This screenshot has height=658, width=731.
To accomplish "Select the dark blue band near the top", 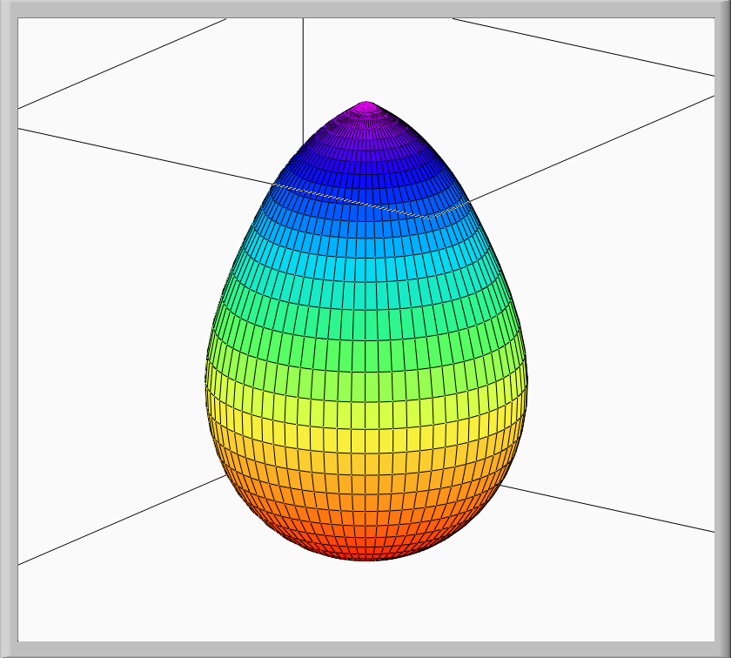I will coord(365,174).
